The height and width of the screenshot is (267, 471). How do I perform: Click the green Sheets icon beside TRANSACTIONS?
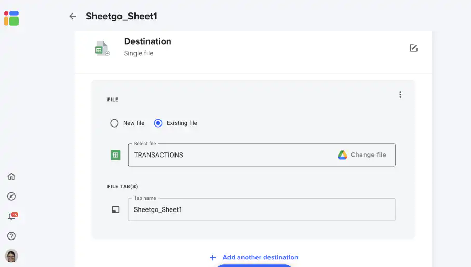[116, 155]
